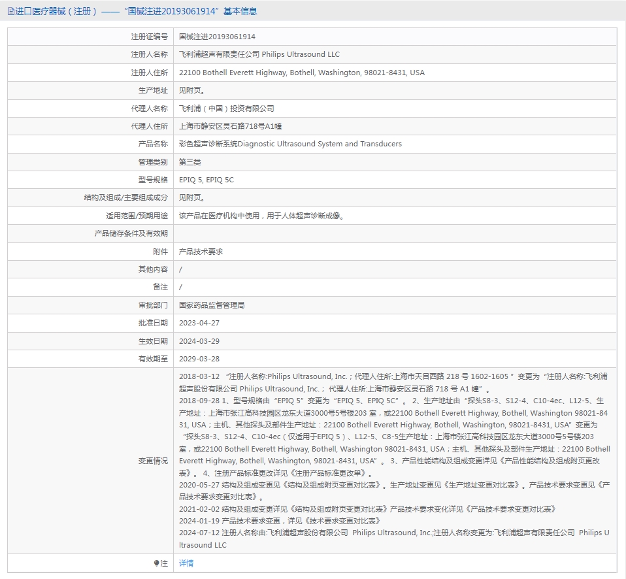
Task: Open the 详情 link in the 注 row
Action: pos(186,563)
